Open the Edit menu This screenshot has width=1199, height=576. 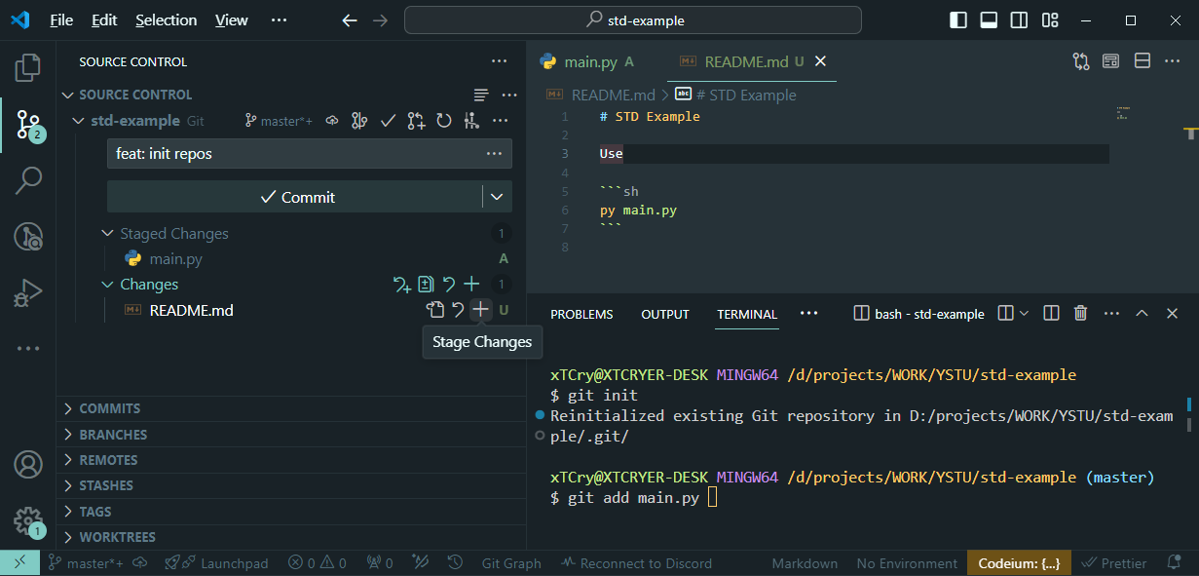pos(104,19)
